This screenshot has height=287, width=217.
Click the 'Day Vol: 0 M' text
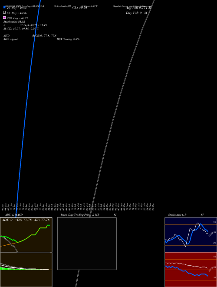136,13
